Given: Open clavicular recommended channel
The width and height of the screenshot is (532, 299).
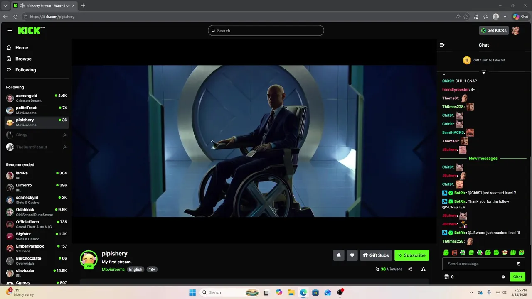Looking at the screenshot, I should click(37, 273).
